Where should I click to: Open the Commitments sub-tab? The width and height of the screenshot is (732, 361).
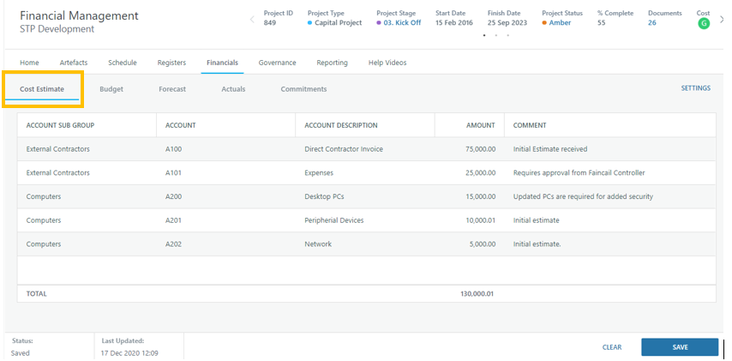tap(303, 89)
